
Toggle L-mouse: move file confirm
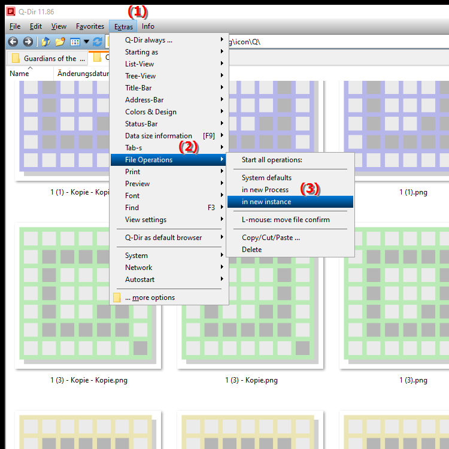[290, 220]
